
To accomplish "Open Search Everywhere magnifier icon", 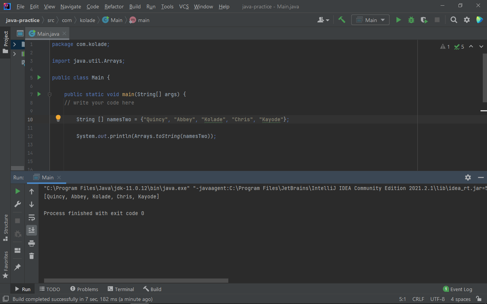I will pyautogui.click(x=454, y=20).
